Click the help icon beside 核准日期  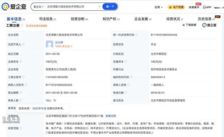pos(126,92)
